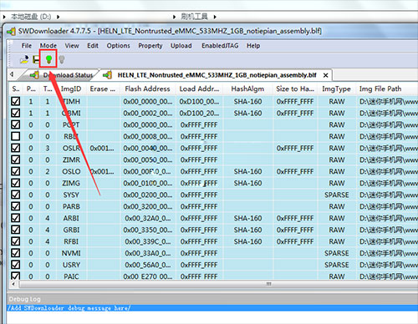Open the Help menu
Image resolution: width=418 pixels, height=324 pixels.
pyautogui.click(x=253, y=46)
